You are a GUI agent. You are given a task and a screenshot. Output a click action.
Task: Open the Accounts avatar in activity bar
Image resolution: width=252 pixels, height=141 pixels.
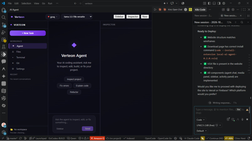tap(3, 125)
